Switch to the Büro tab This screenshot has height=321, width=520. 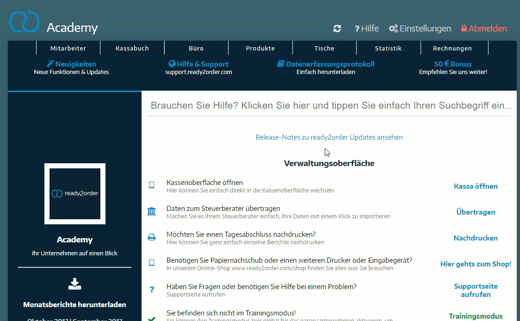196,48
